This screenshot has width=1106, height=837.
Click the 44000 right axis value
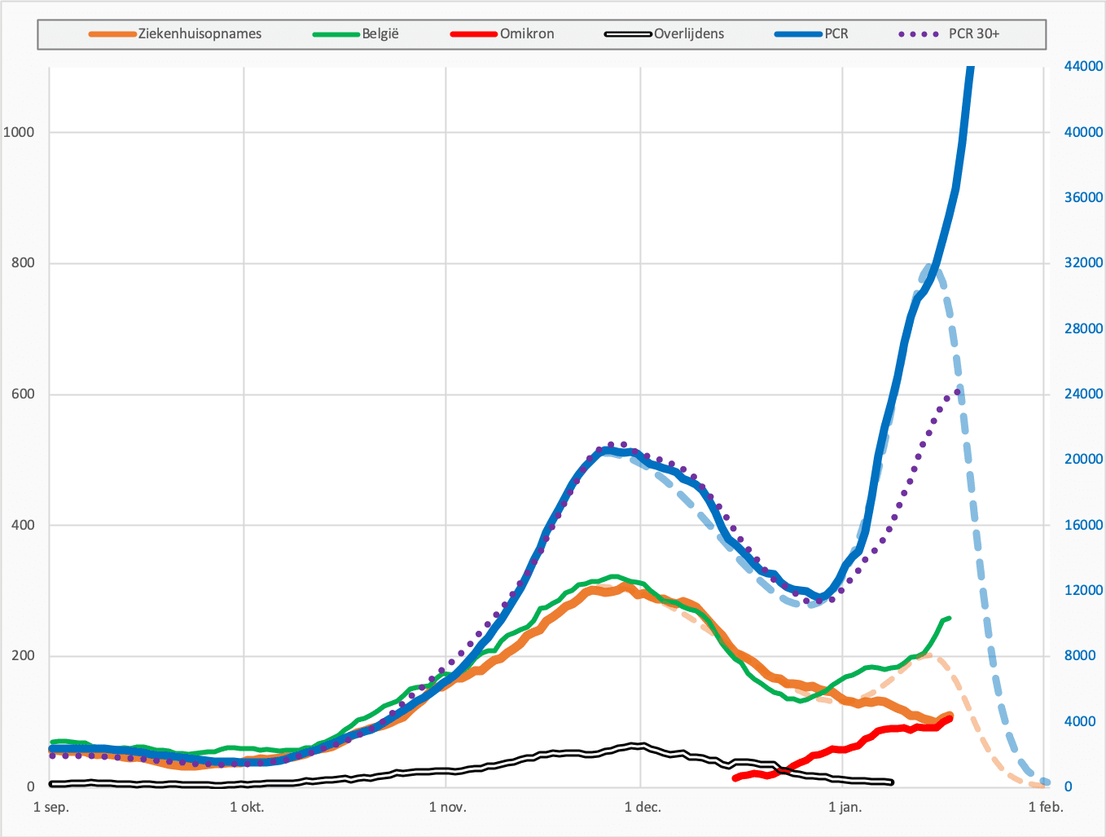click(1084, 66)
